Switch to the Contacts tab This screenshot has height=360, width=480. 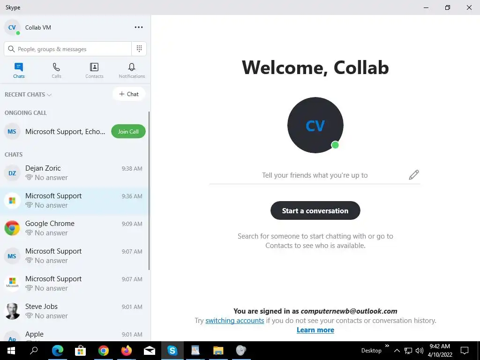(94, 70)
